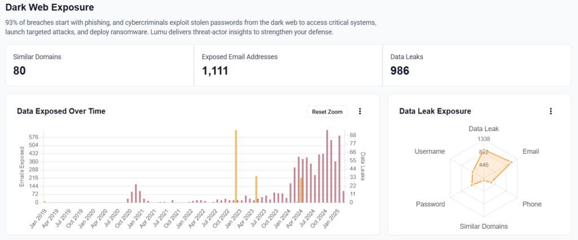
Task: Click the Similar Domains radar axis label
Action: point(484,226)
